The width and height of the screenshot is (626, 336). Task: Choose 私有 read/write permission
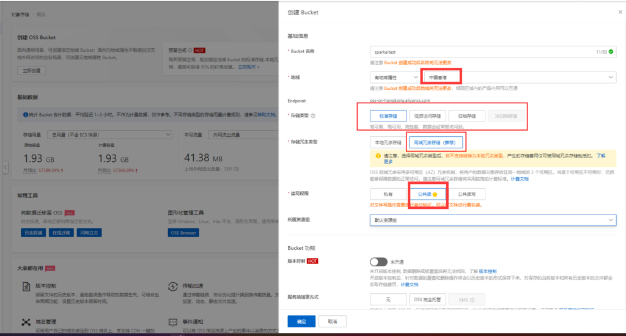pos(388,194)
